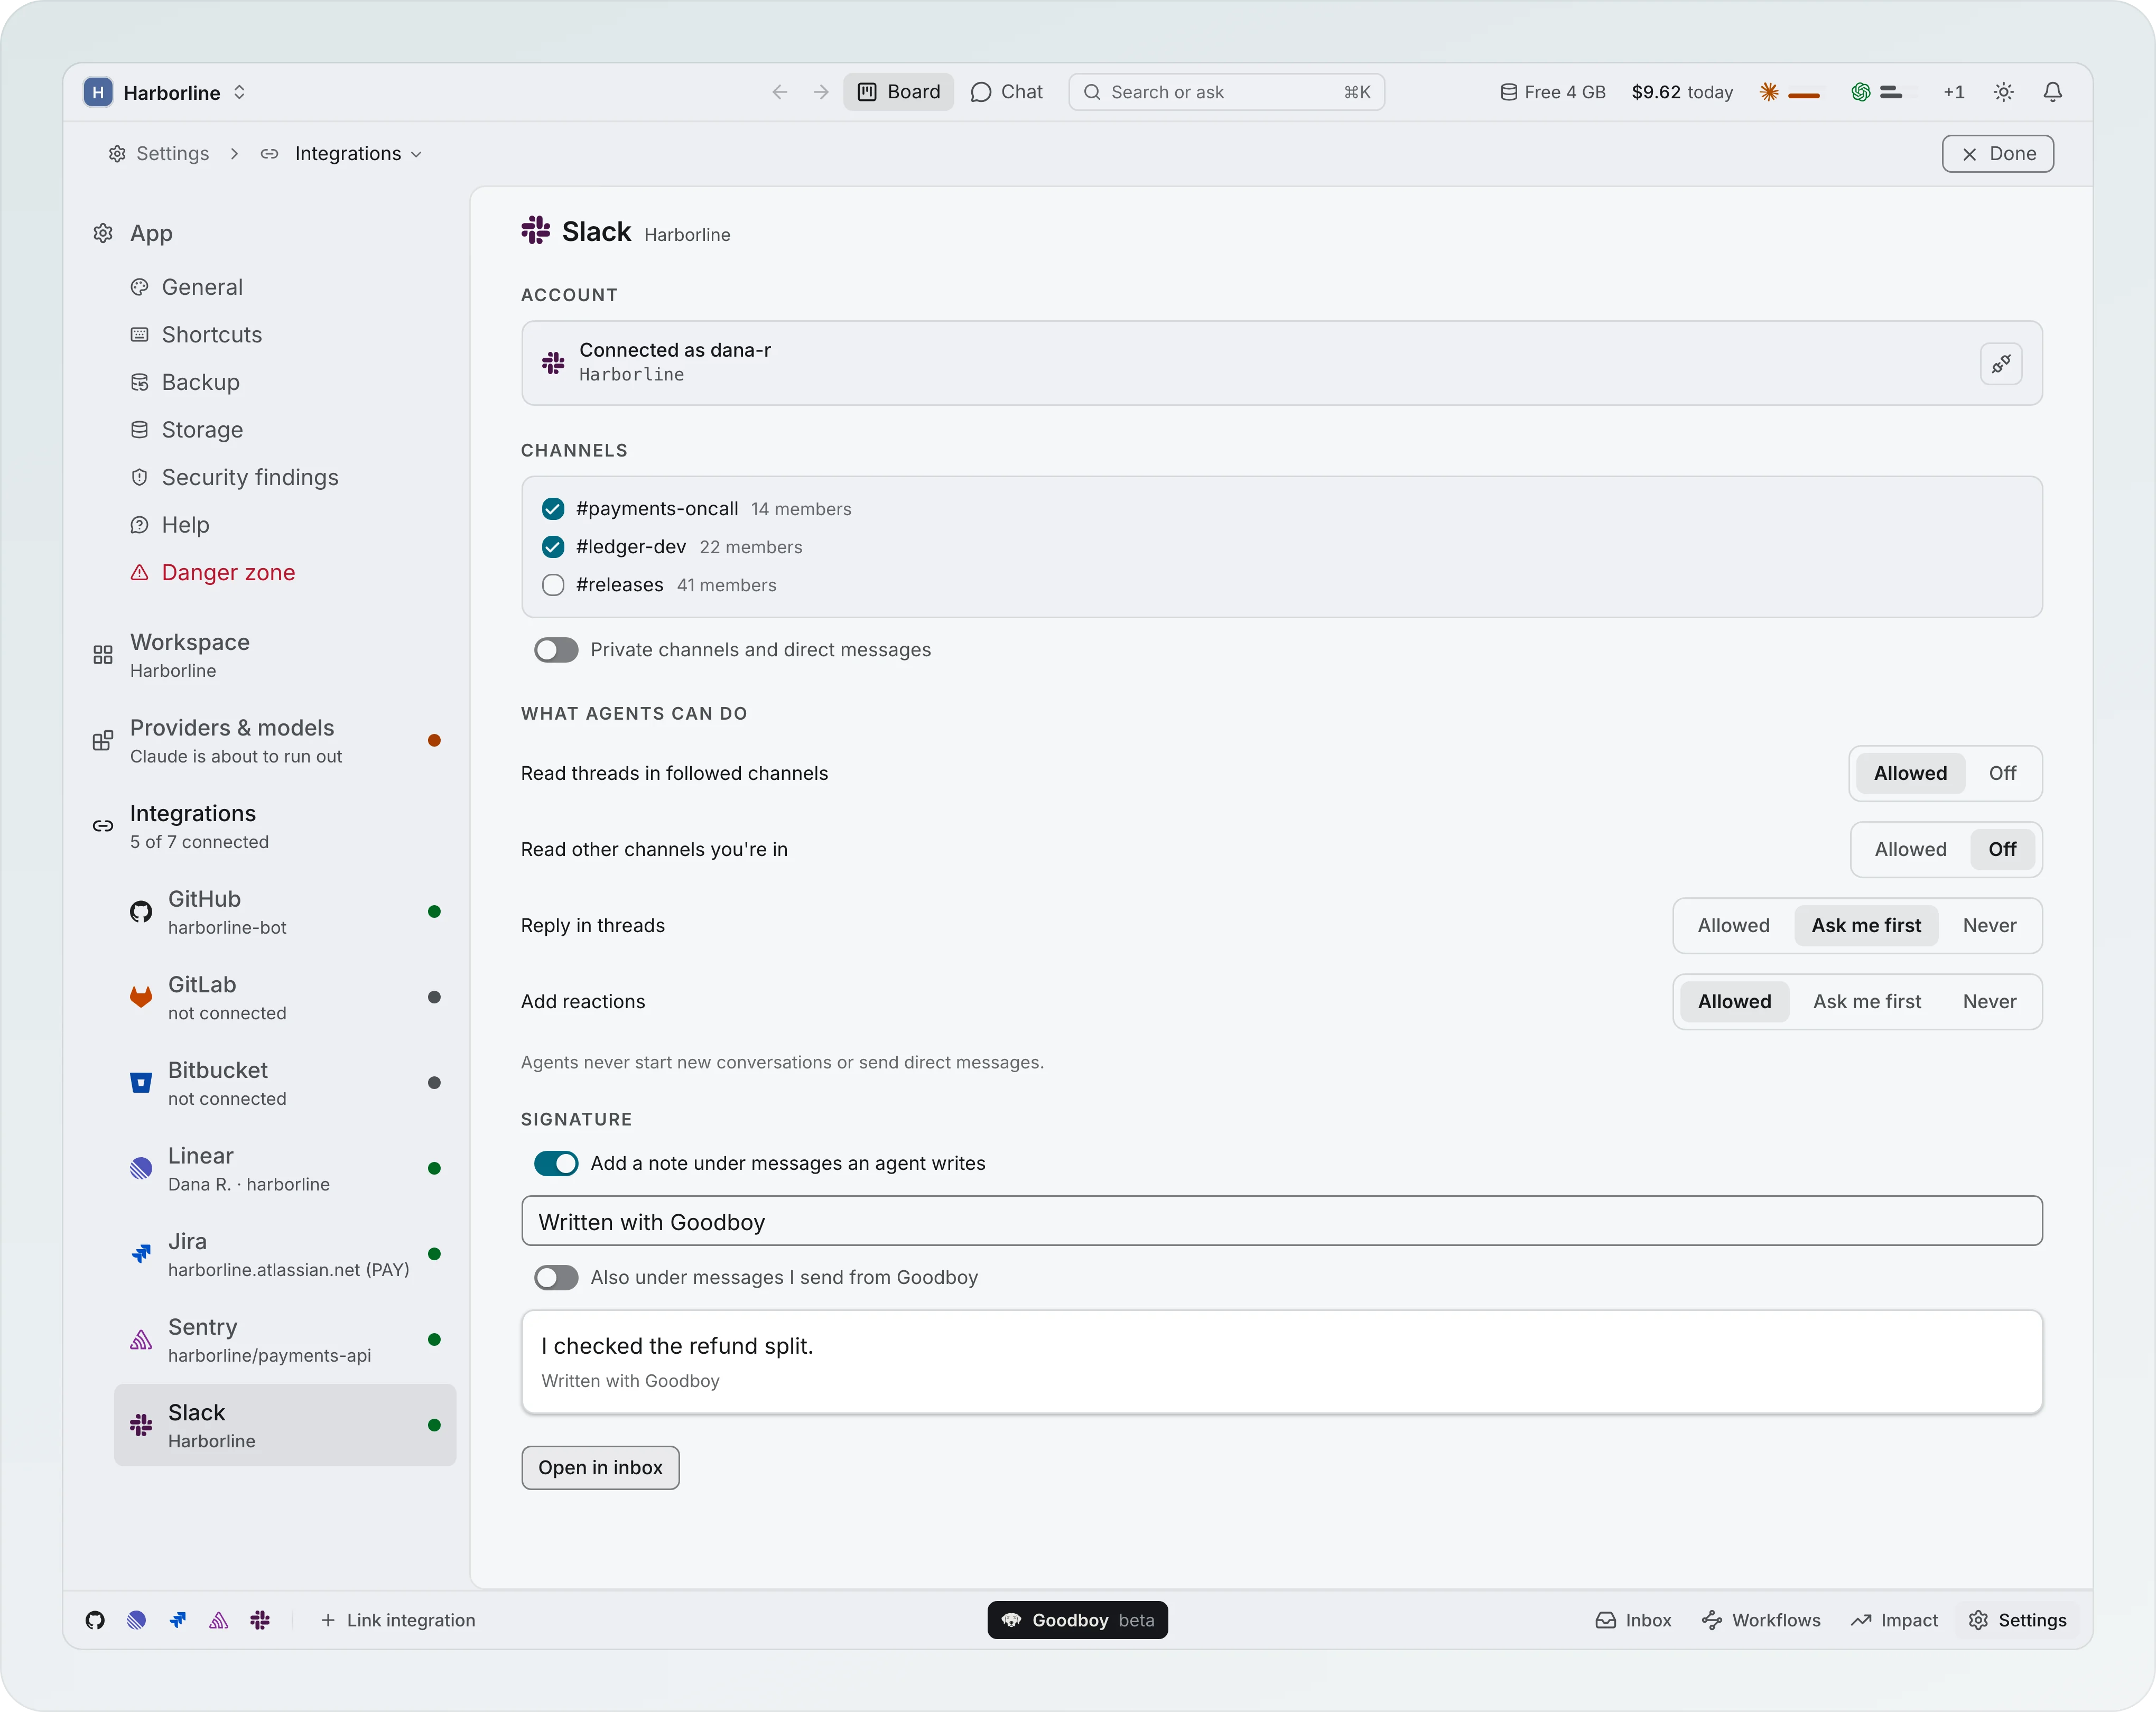Click the GitHub icon in bottom bar

95,1620
